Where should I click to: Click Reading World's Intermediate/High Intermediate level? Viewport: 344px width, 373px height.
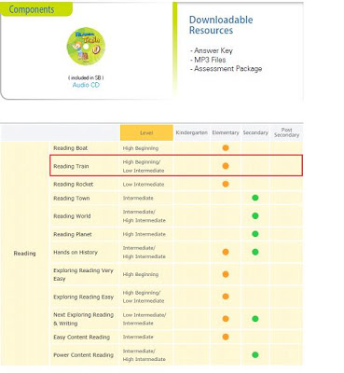pyautogui.click(x=144, y=216)
